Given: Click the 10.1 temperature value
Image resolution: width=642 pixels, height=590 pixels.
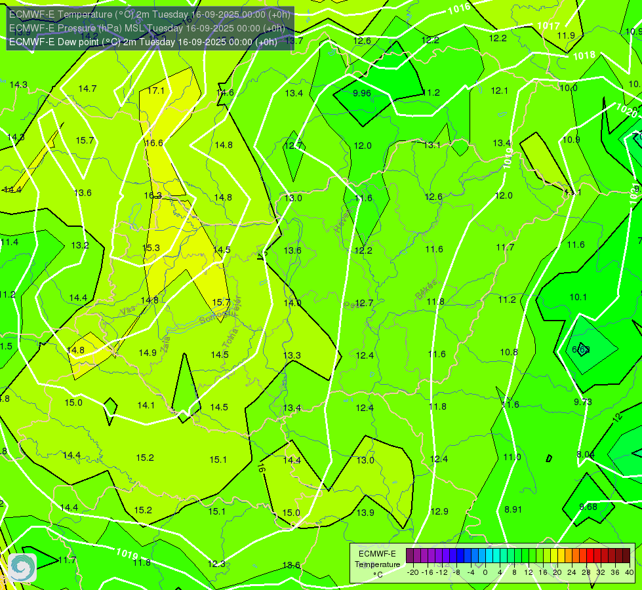Looking at the screenshot, I should [x=578, y=297].
